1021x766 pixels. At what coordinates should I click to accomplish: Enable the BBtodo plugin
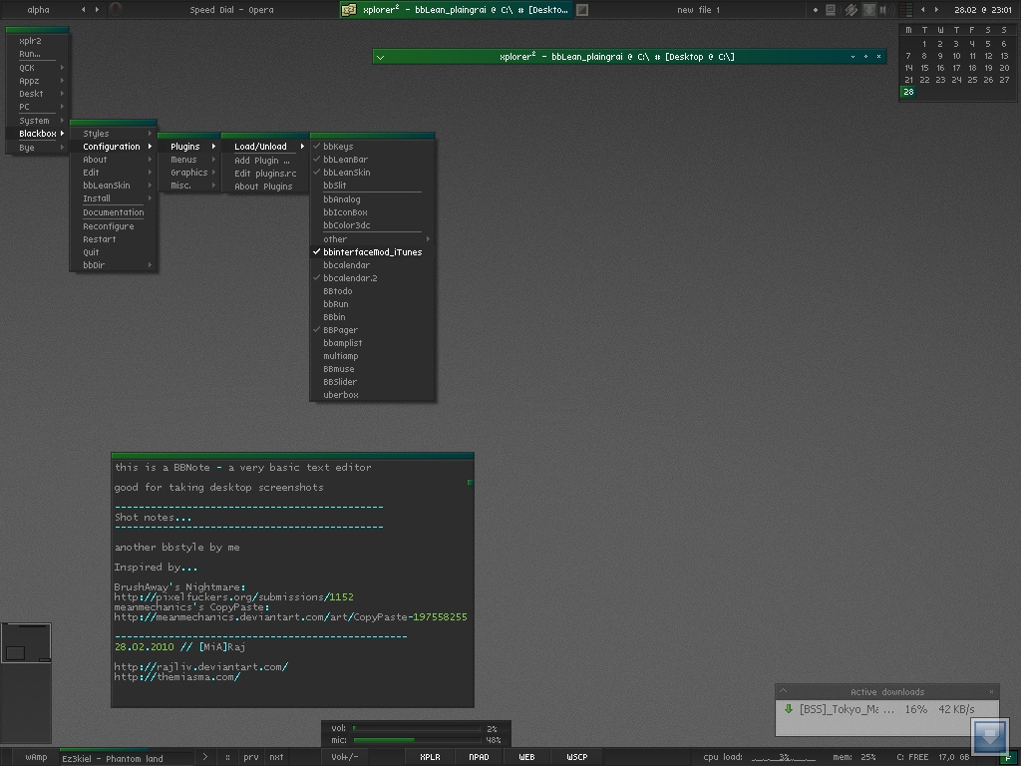coord(373,291)
